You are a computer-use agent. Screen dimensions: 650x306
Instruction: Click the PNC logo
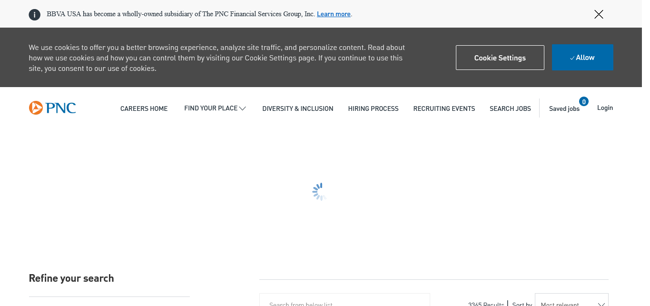click(52, 108)
